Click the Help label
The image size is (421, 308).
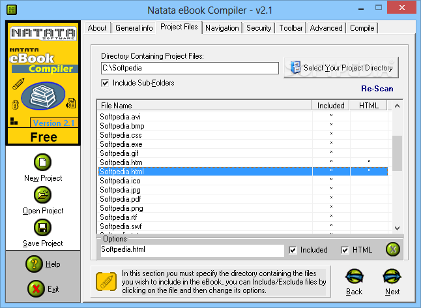(x=53, y=264)
